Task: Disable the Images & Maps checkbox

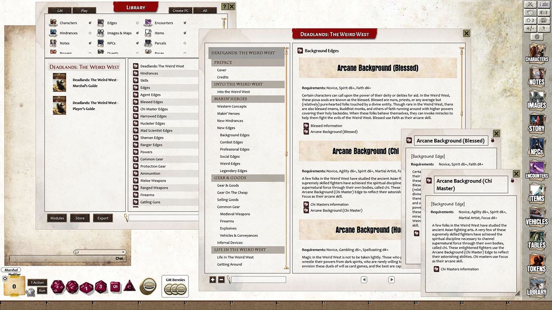Action: (x=137, y=33)
